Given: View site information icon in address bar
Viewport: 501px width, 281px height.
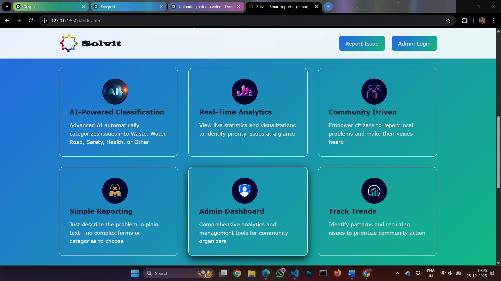Looking at the screenshot, I should 45,21.
